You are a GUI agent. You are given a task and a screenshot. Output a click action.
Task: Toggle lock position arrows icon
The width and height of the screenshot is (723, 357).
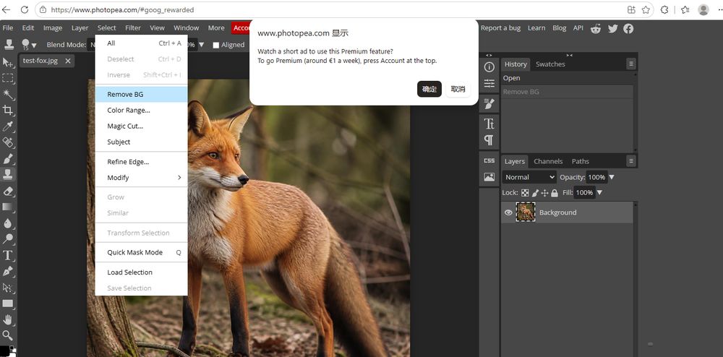(544, 193)
